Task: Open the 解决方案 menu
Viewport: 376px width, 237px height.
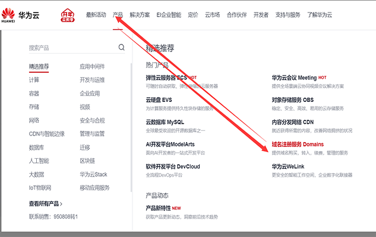Action: coord(140,15)
